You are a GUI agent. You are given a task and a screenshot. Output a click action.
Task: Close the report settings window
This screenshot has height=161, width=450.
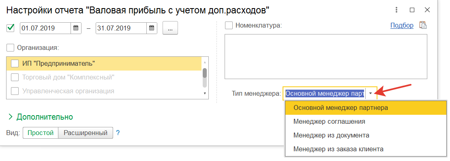tap(427, 10)
